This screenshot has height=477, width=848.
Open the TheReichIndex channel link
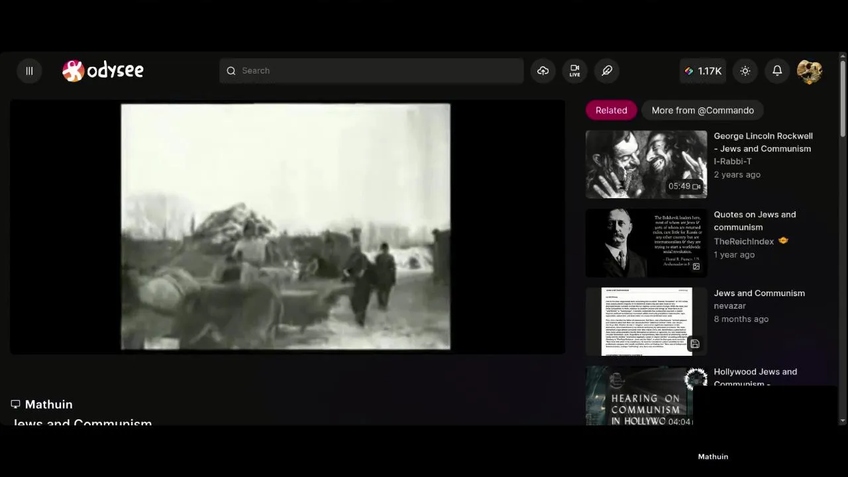pyautogui.click(x=743, y=242)
